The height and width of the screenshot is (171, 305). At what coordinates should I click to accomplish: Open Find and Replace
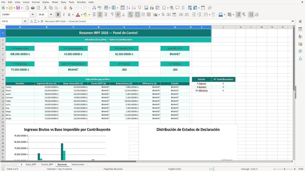pyautogui.click(x=94, y=8)
